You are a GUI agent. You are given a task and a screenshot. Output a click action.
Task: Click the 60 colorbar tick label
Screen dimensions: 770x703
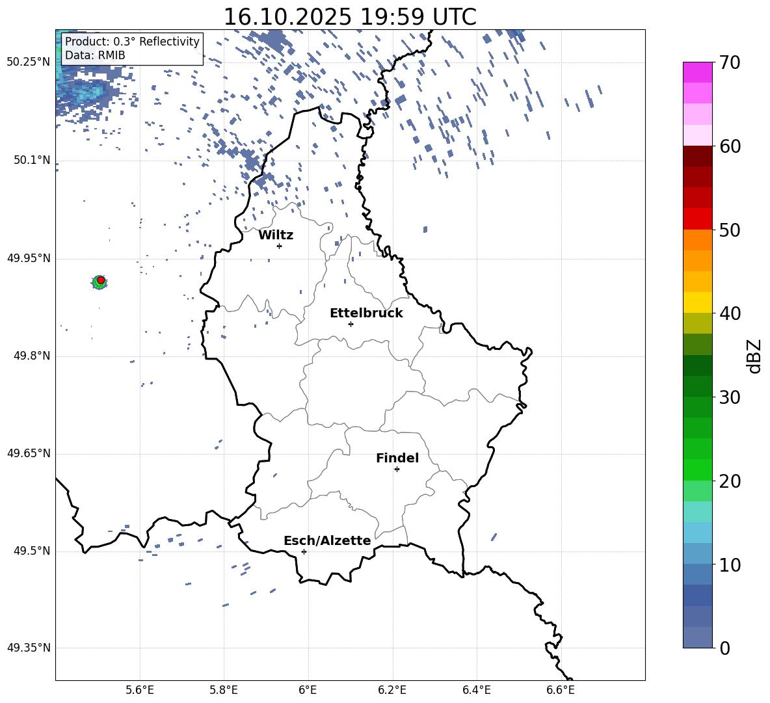(730, 146)
